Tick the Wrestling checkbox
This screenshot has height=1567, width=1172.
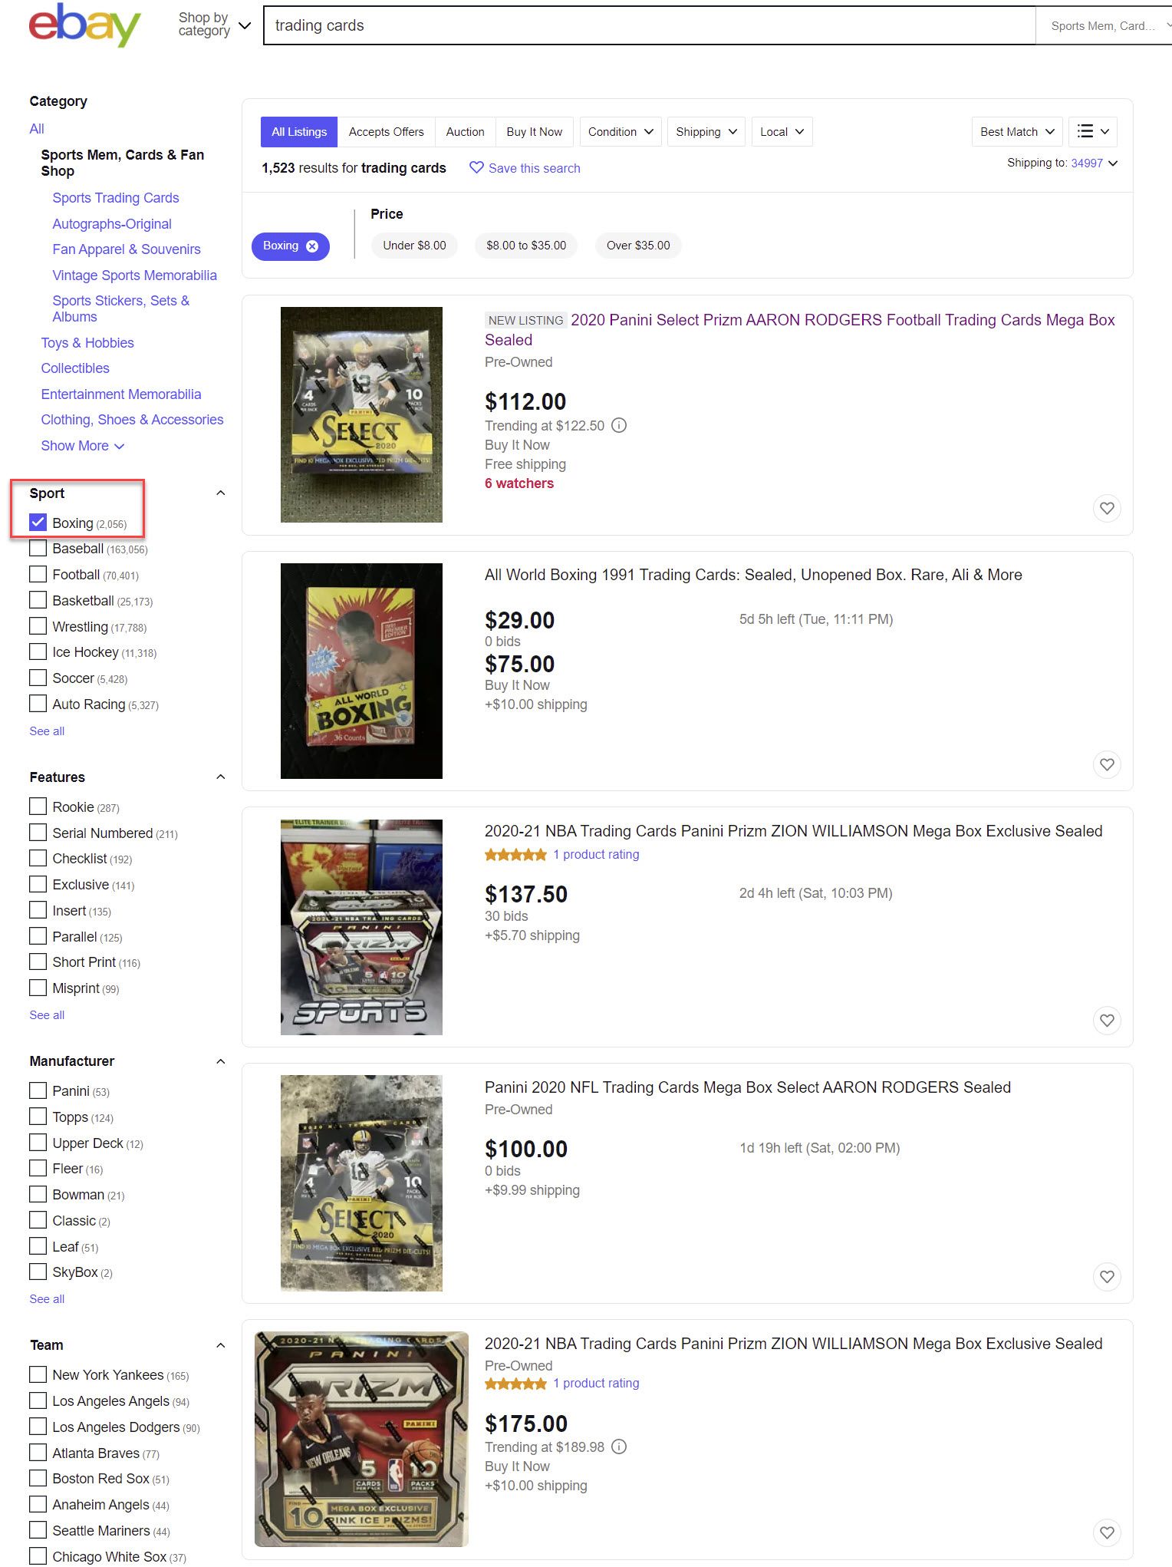38,626
